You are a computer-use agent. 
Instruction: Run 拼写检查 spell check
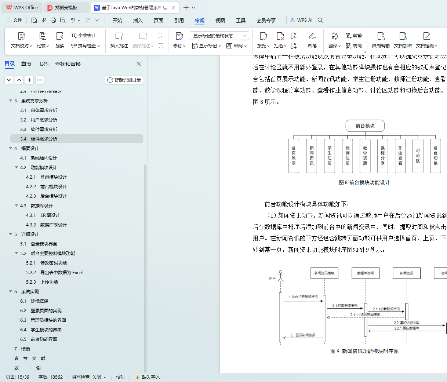coord(85,46)
